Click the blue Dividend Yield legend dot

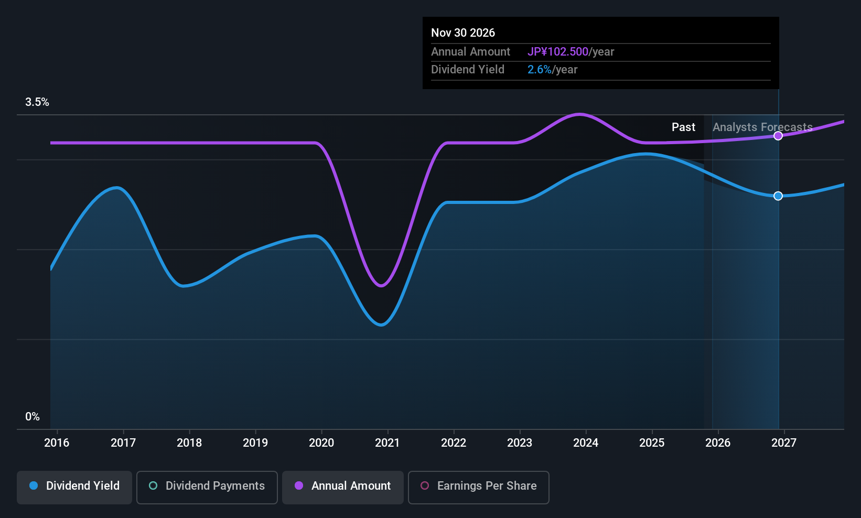coord(34,485)
